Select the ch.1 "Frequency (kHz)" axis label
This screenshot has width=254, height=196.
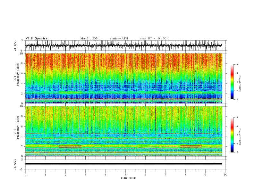tap(18, 74)
